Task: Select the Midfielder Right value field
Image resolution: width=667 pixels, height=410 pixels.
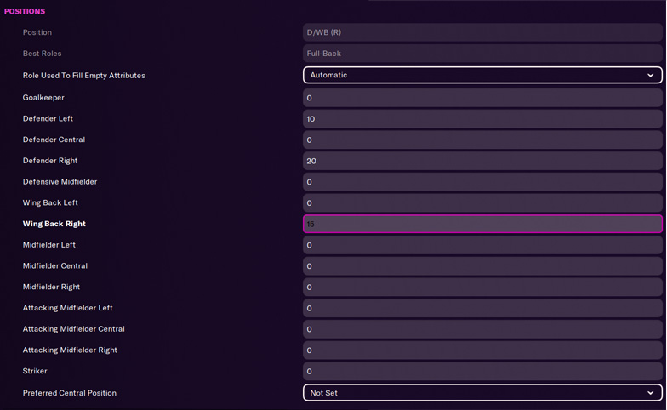Action: click(x=482, y=288)
